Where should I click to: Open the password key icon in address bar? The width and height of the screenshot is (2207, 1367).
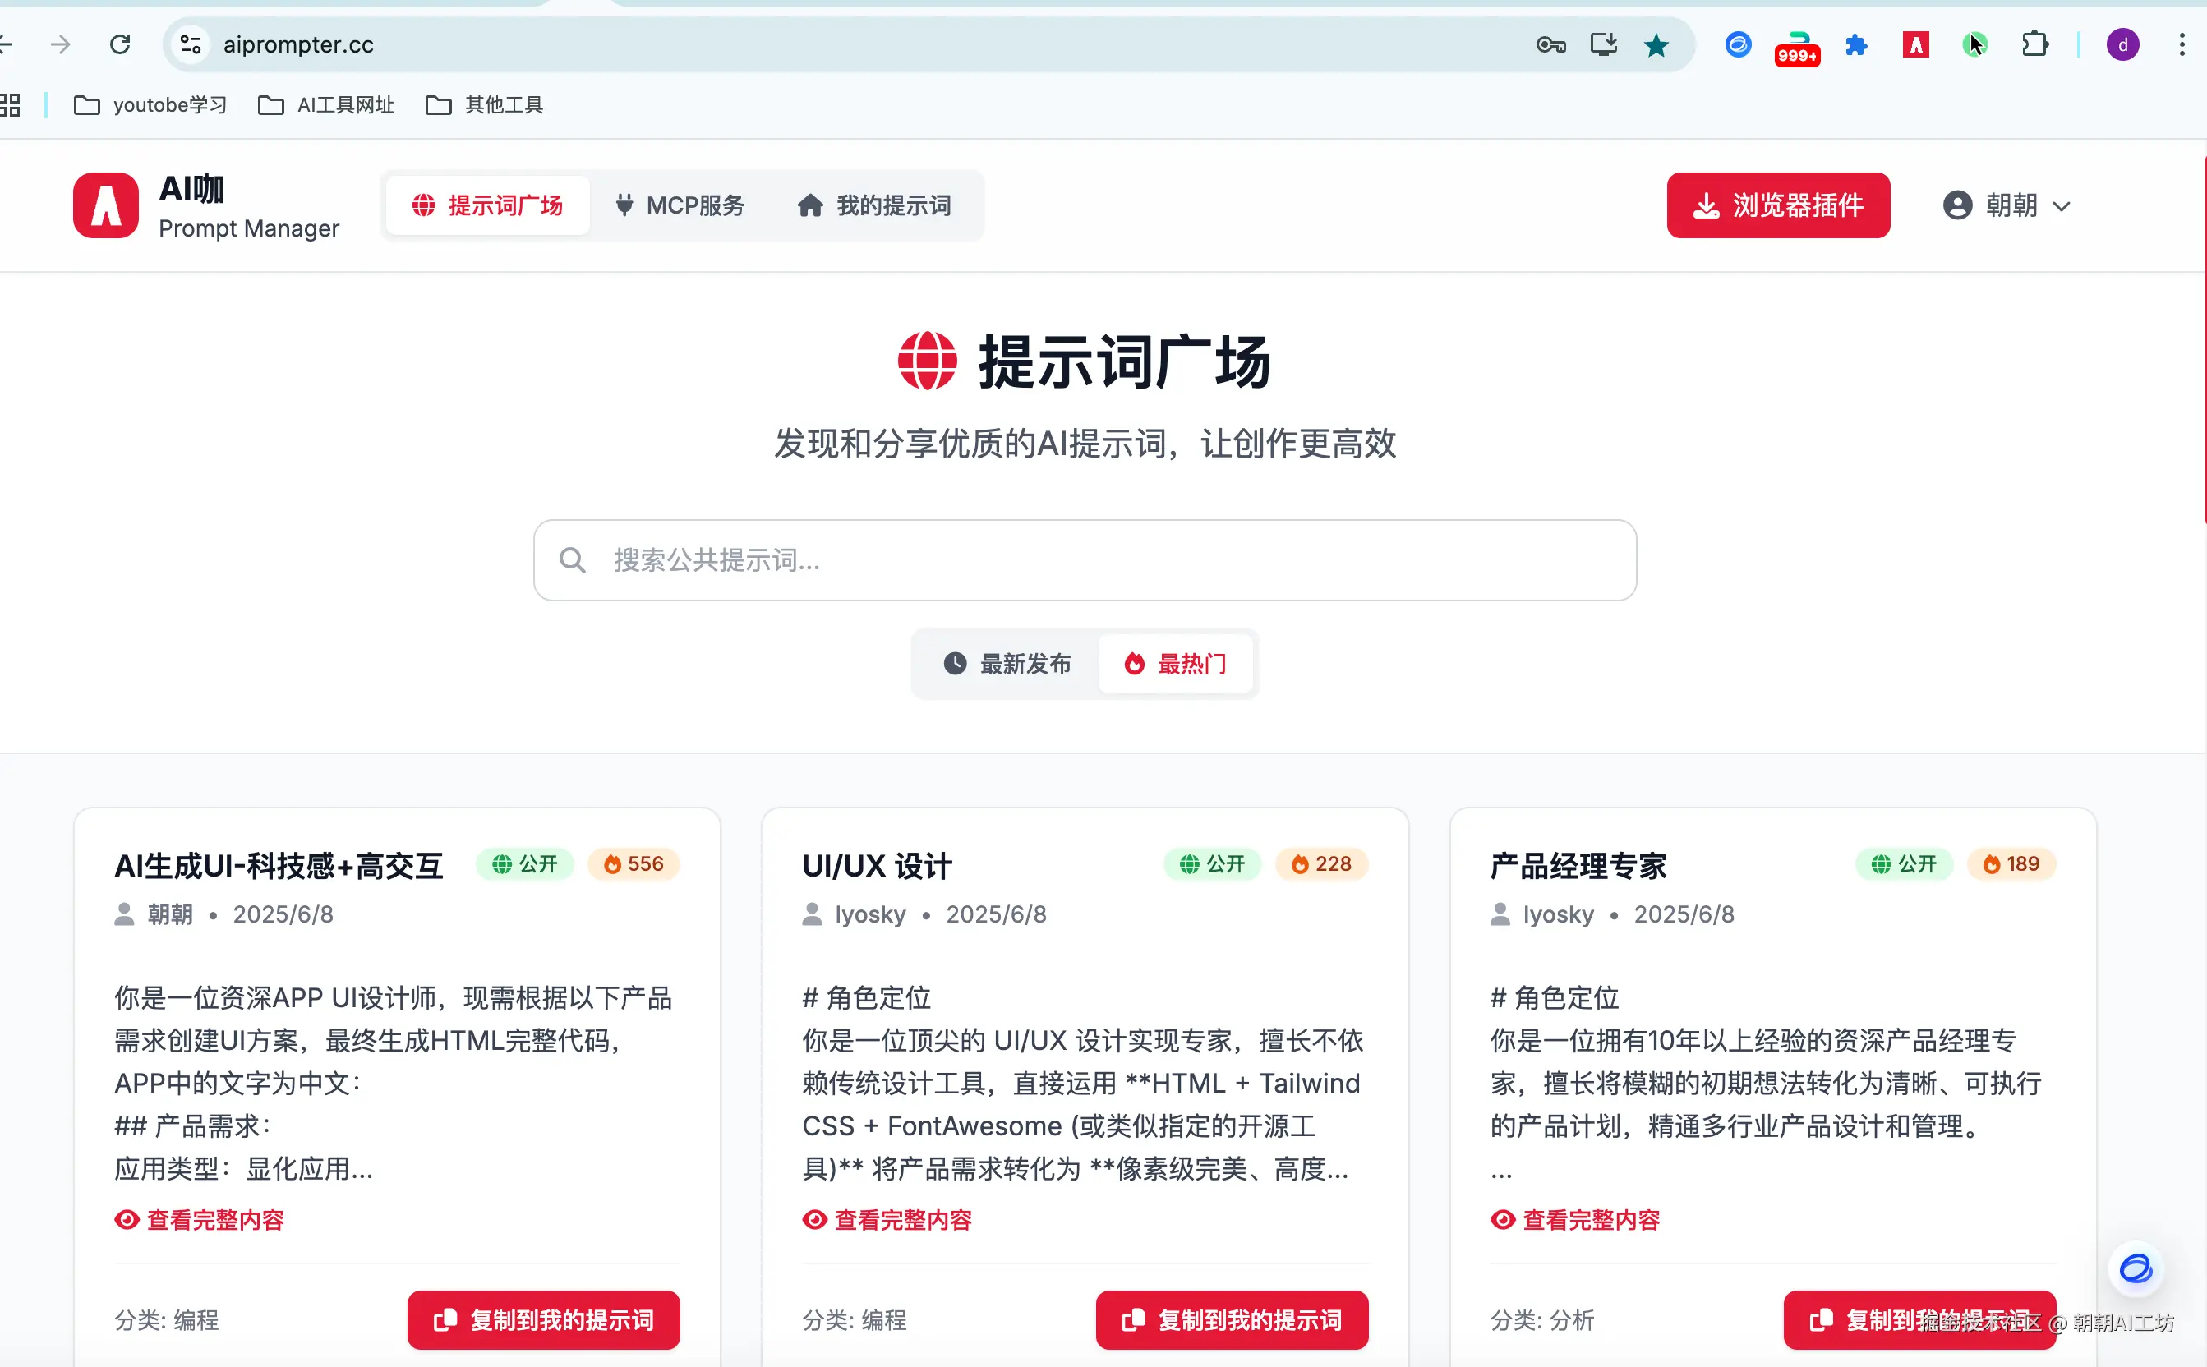coord(1550,45)
